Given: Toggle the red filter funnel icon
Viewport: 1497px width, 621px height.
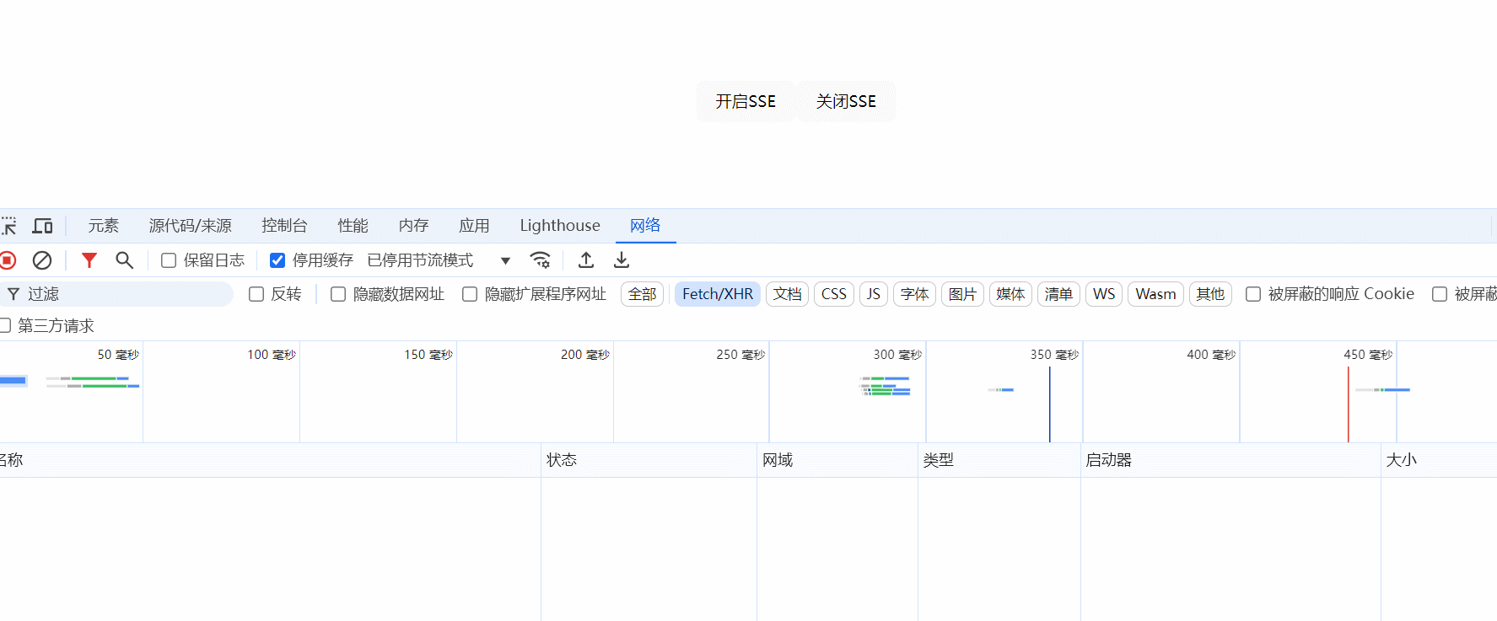Looking at the screenshot, I should click(89, 260).
